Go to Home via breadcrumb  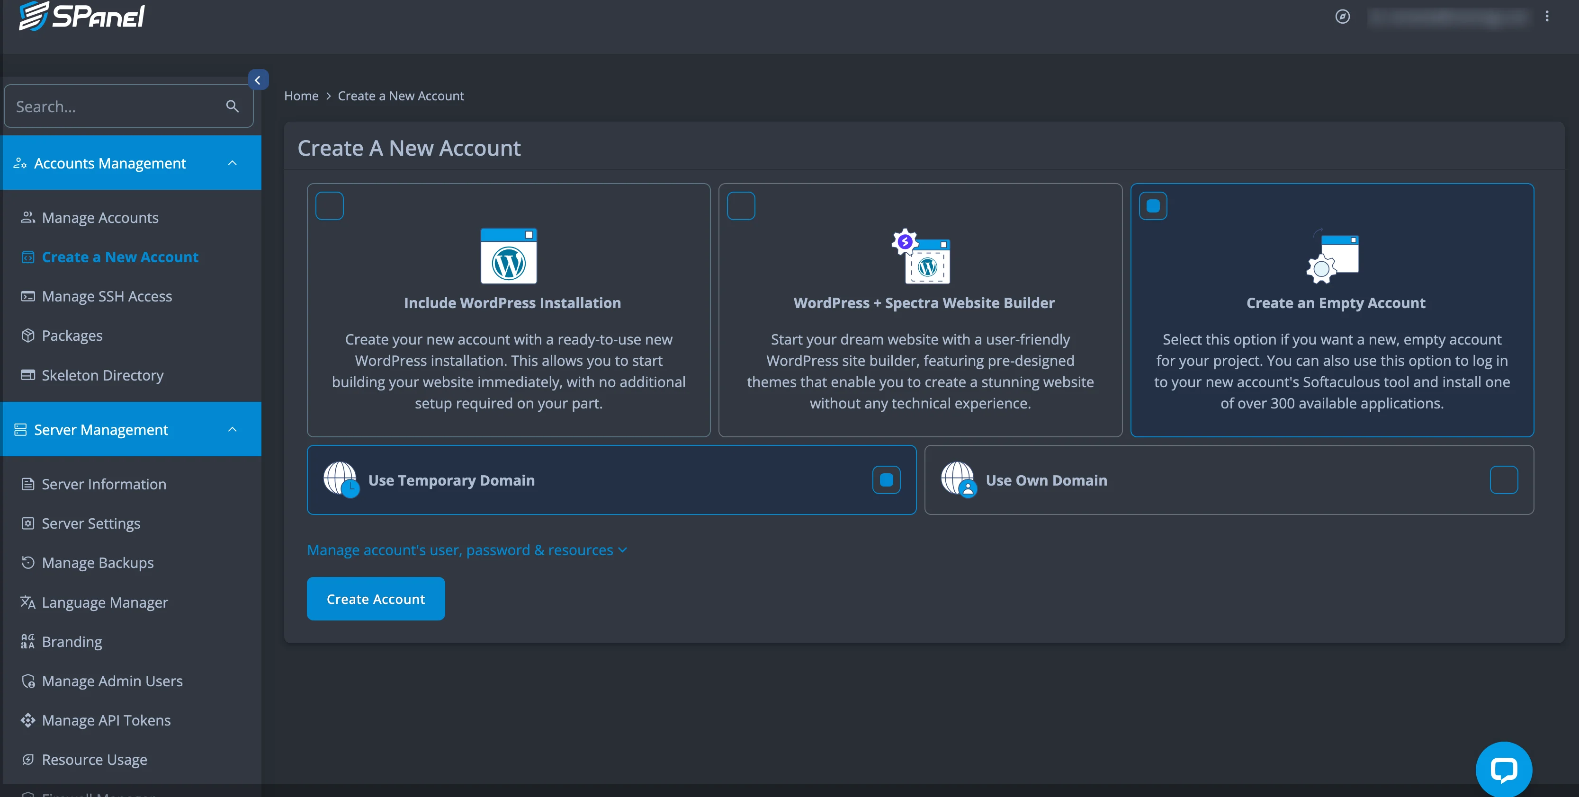tap(301, 96)
